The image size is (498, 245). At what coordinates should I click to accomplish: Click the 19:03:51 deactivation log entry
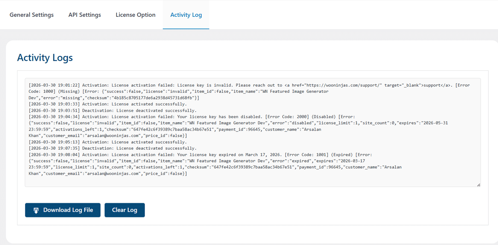pyautogui.click(x=113, y=110)
